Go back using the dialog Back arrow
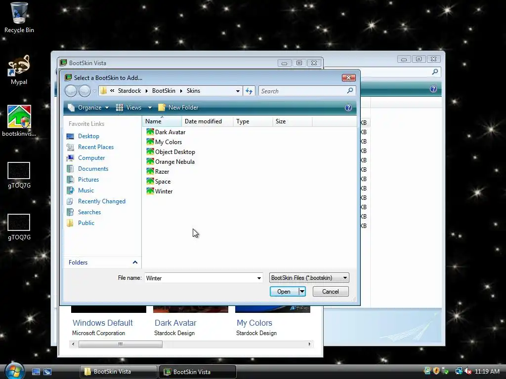 click(71, 91)
